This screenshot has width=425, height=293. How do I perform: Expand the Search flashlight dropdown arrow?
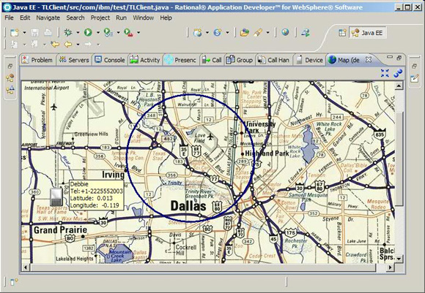click(267, 33)
